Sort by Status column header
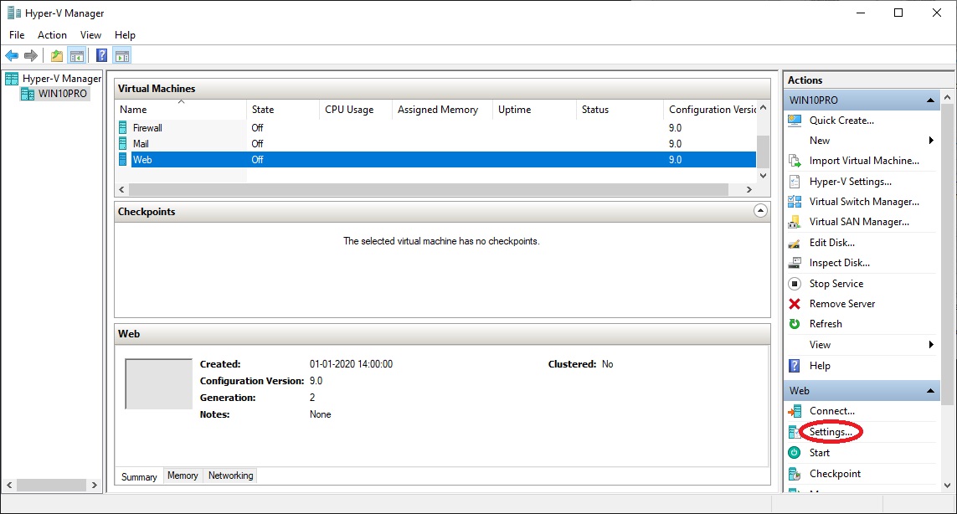 (x=620, y=110)
